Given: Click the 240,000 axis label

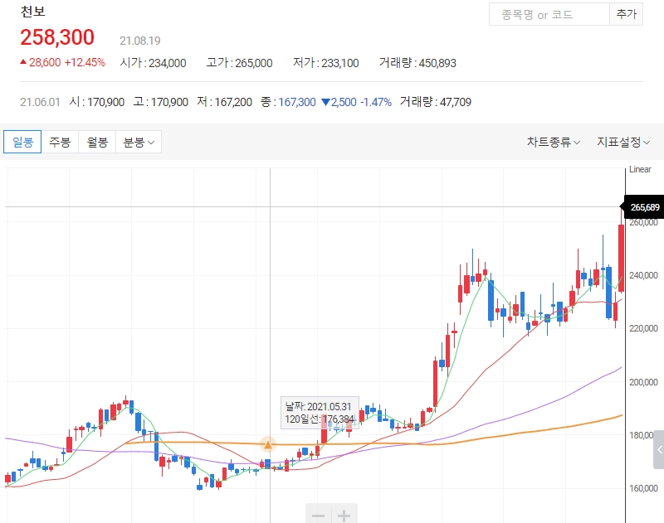Looking at the screenshot, I should 643,275.
